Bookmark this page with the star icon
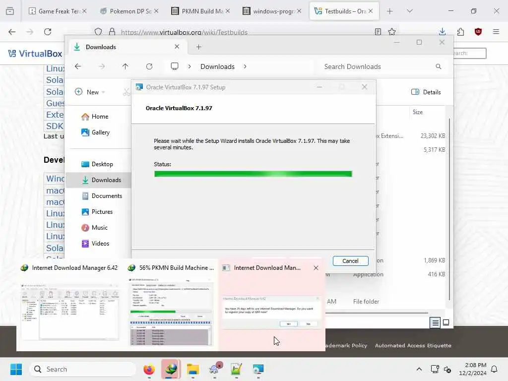Screen dimensions: 508x381 [392, 32]
